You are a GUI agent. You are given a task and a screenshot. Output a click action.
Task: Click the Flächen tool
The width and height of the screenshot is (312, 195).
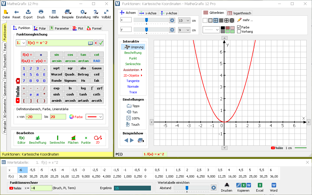(x=73, y=140)
